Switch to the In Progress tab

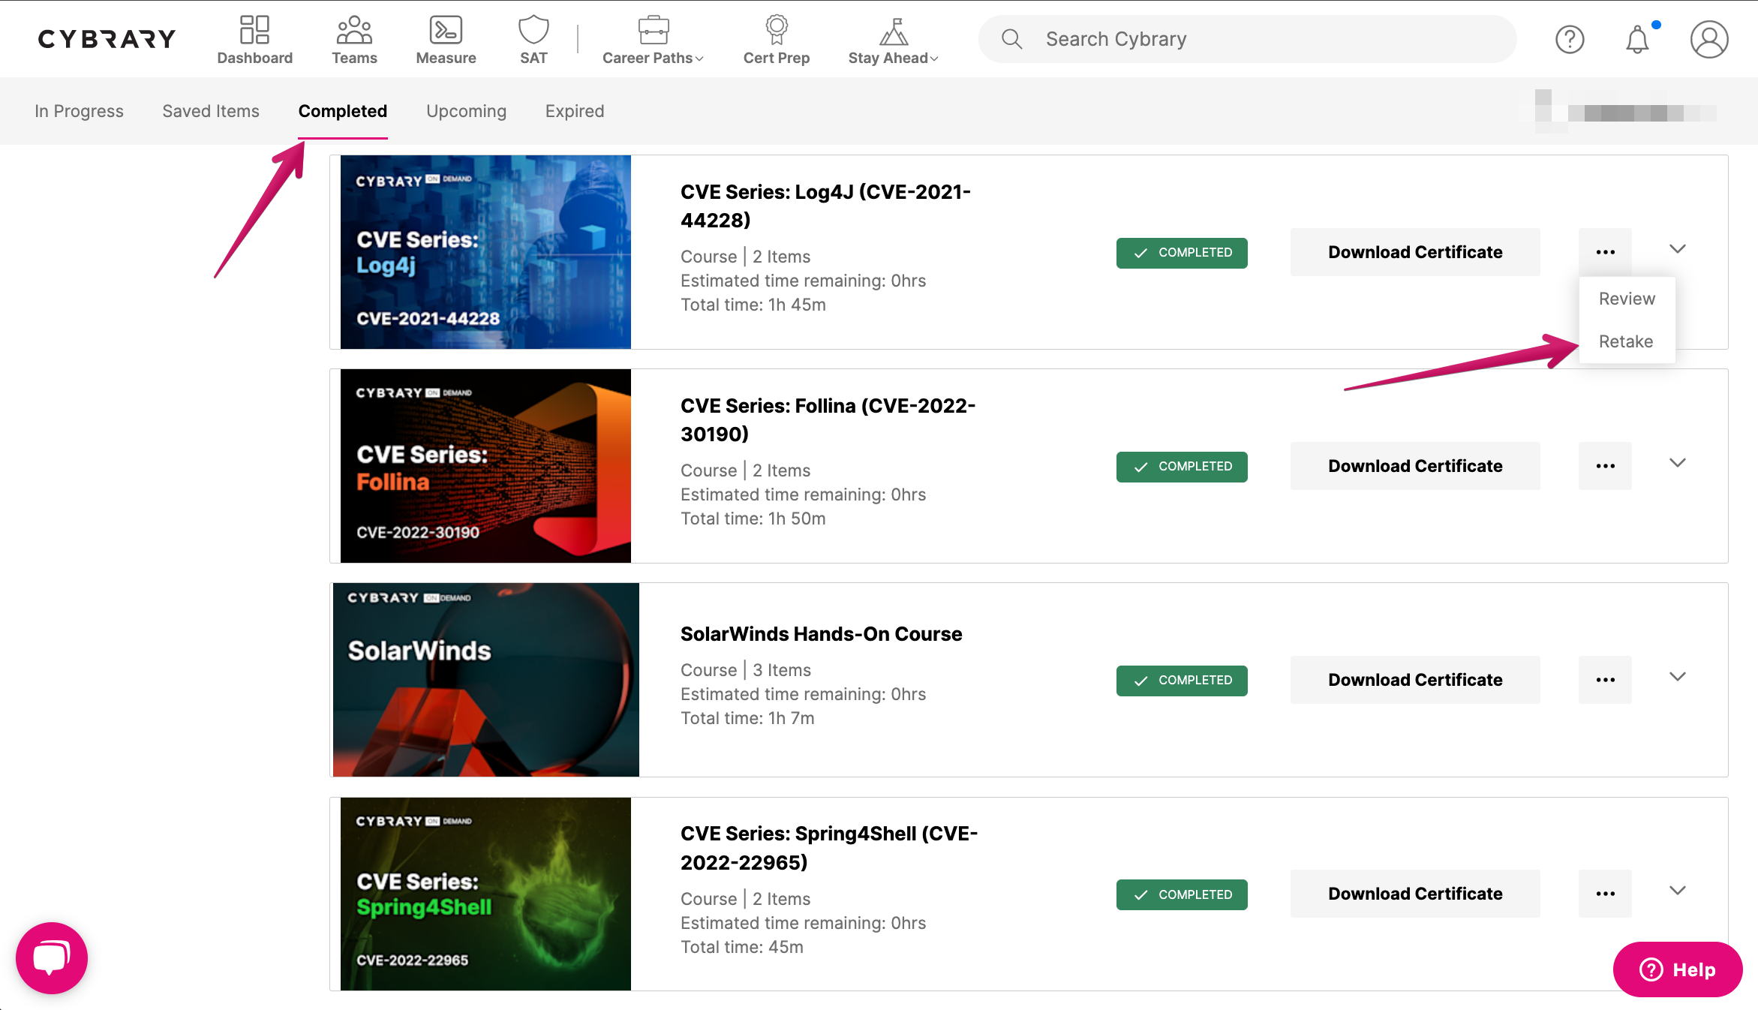pyautogui.click(x=79, y=111)
